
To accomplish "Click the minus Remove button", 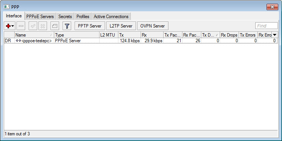I will pyautogui.click(x=21, y=26).
